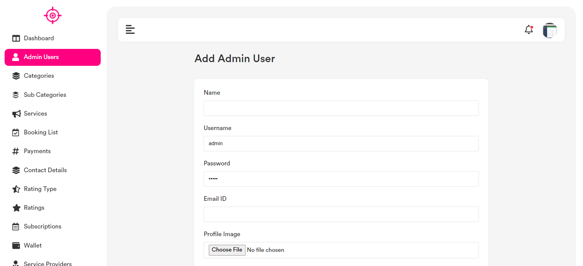Image resolution: width=583 pixels, height=266 pixels.
Task: Open the user profile avatar
Action: click(550, 30)
